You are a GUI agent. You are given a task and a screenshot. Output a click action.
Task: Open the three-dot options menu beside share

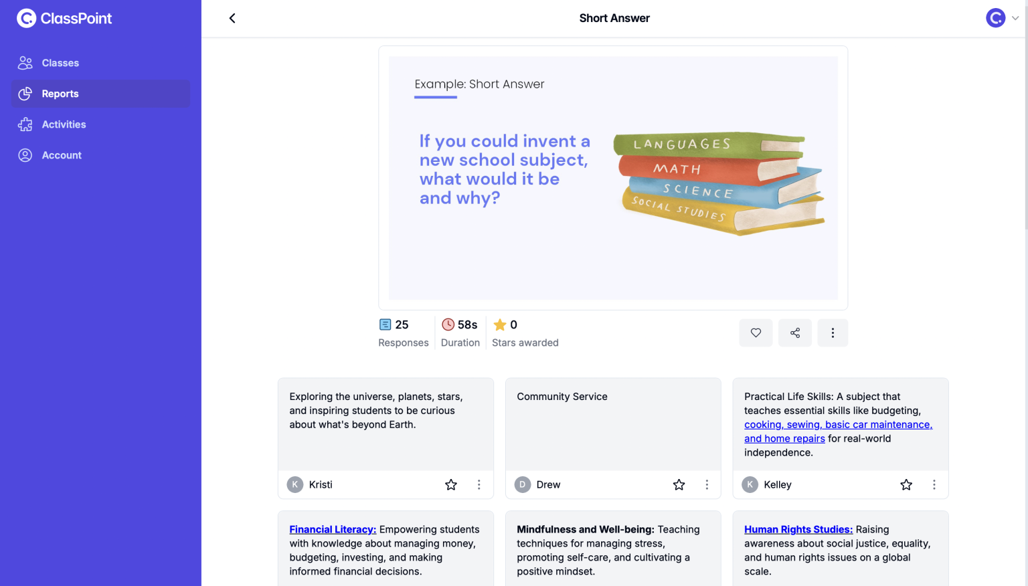point(833,332)
